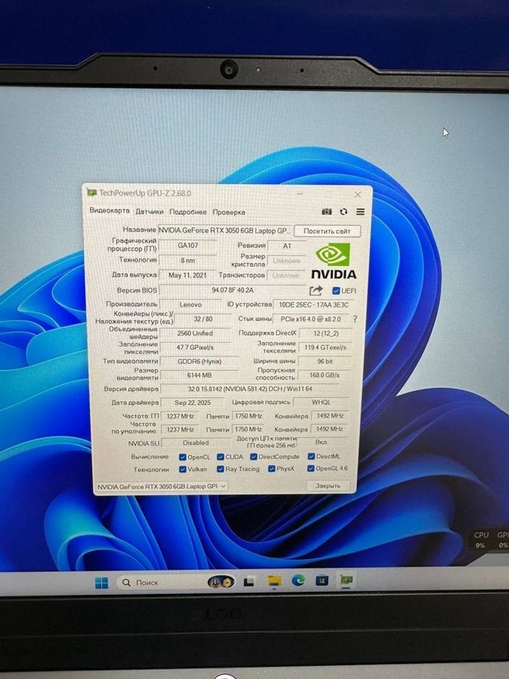Screen dimensions: 509x679
Task: Click the GPU name field
Action: click(225, 231)
